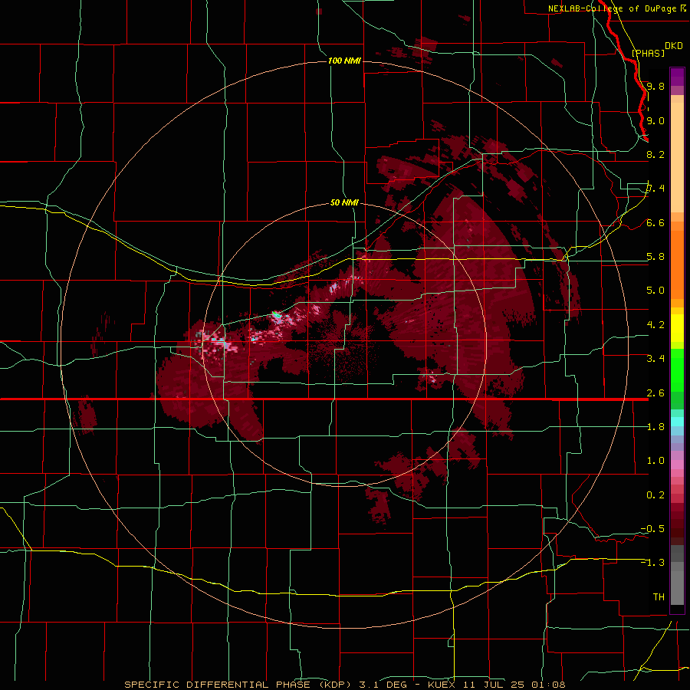Click the 4.2 scale value
This screenshot has width=690, height=690.
coord(655,325)
